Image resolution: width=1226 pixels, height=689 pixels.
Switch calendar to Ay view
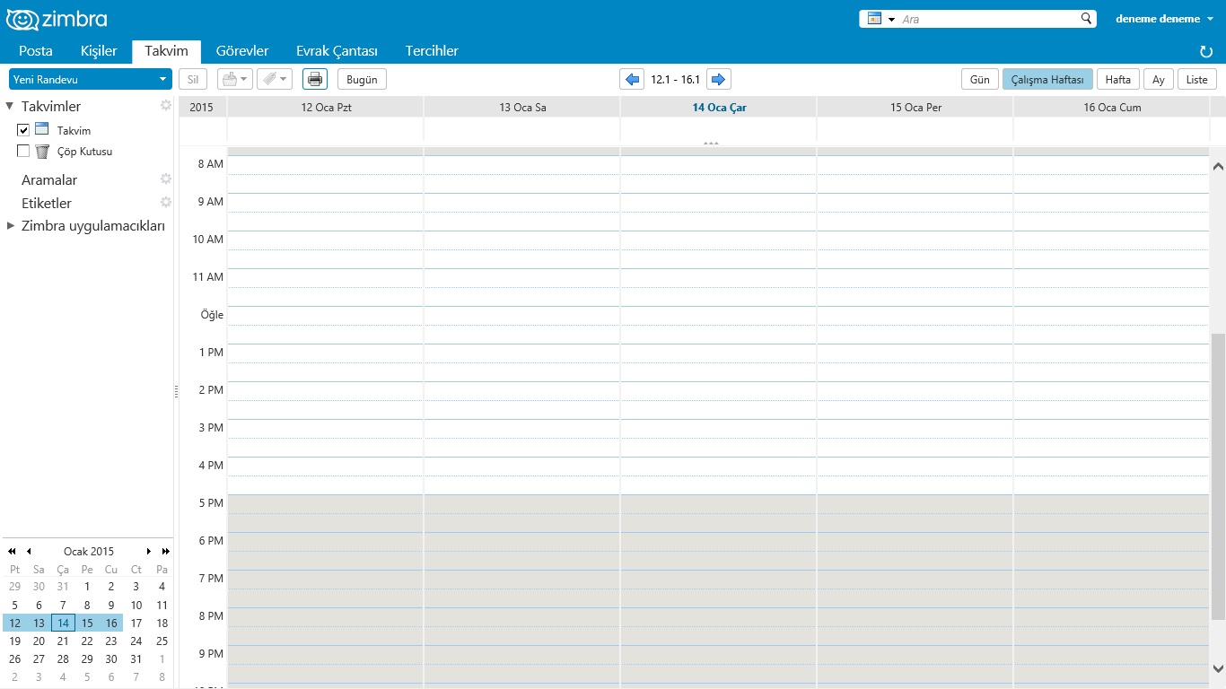1158,79
